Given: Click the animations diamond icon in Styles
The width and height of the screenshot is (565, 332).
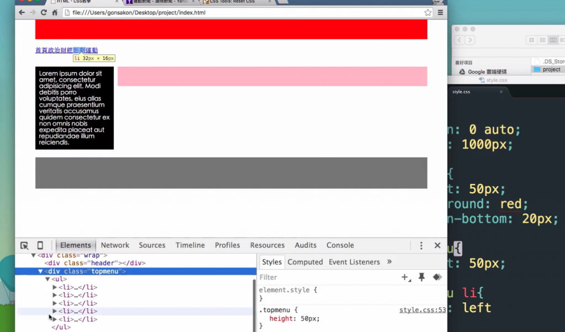Looking at the screenshot, I should pyautogui.click(x=437, y=277).
